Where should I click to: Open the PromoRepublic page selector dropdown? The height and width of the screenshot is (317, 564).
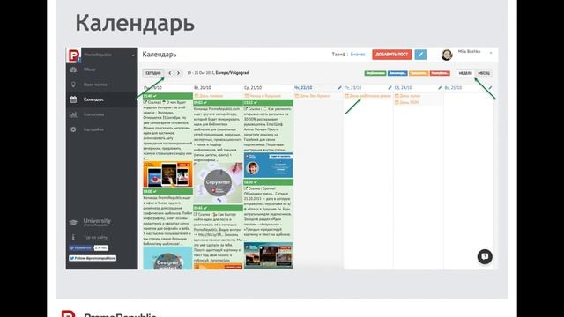[109, 55]
